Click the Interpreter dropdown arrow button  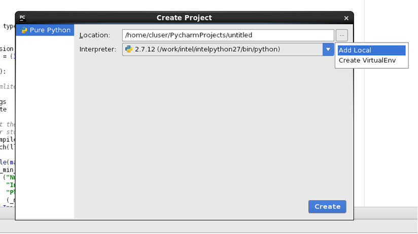click(328, 49)
